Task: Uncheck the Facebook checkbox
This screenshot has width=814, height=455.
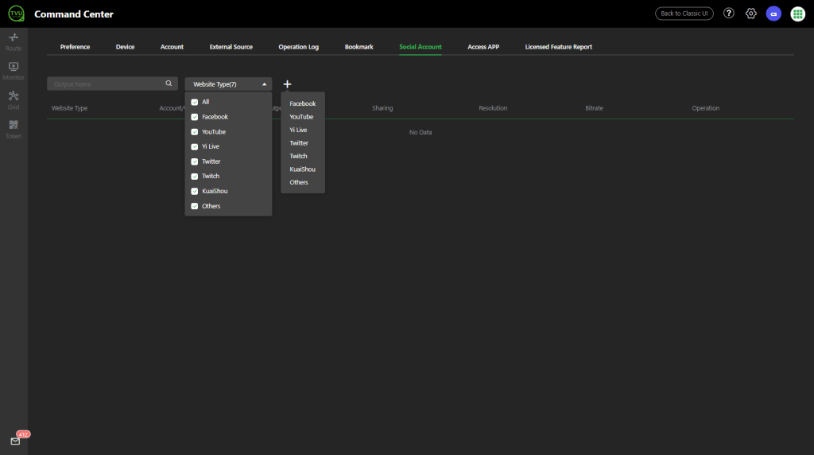Action: (x=195, y=117)
